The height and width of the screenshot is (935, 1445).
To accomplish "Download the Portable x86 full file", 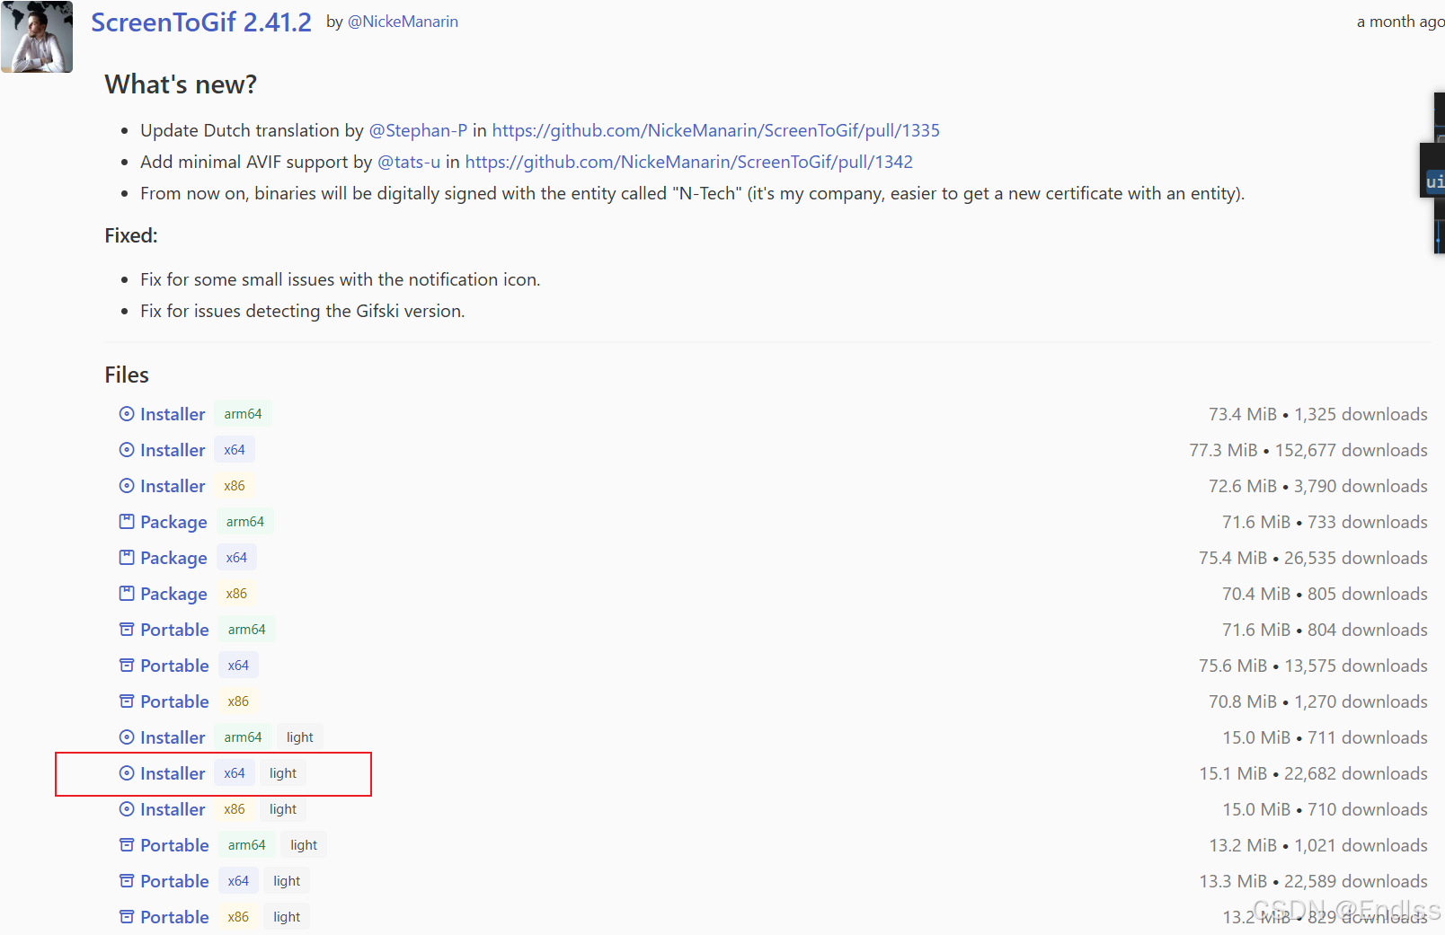I will tap(174, 701).
